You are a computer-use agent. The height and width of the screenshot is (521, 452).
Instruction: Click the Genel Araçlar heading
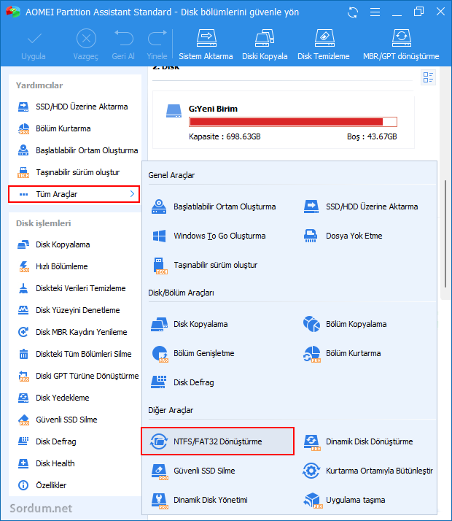pos(171,175)
